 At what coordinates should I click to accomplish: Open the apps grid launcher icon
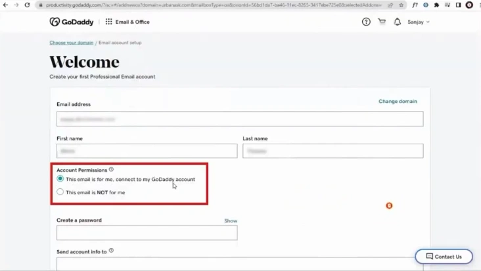[x=108, y=22]
